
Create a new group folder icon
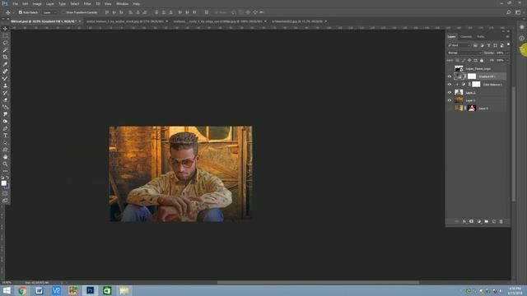click(x=487, y=221)
